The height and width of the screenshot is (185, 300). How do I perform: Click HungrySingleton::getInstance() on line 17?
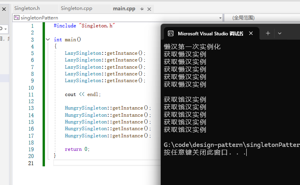(108, 136)
